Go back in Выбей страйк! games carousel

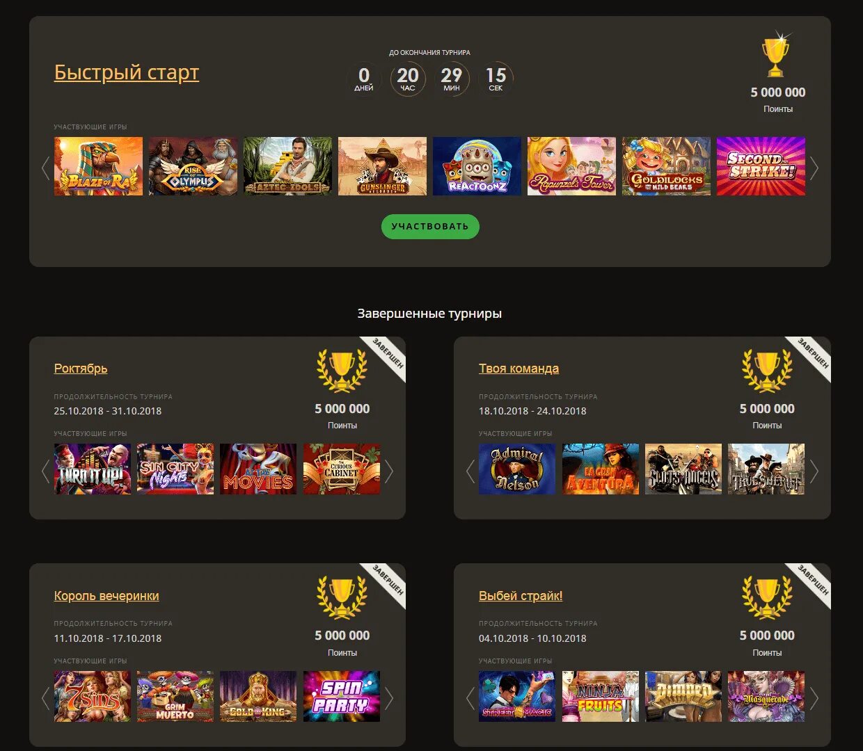click(x=470, y=697)
